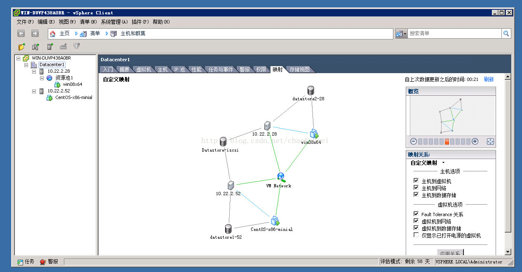Click 主页 in the breadcrumb

pyautogui.click(x=64, y=34)
